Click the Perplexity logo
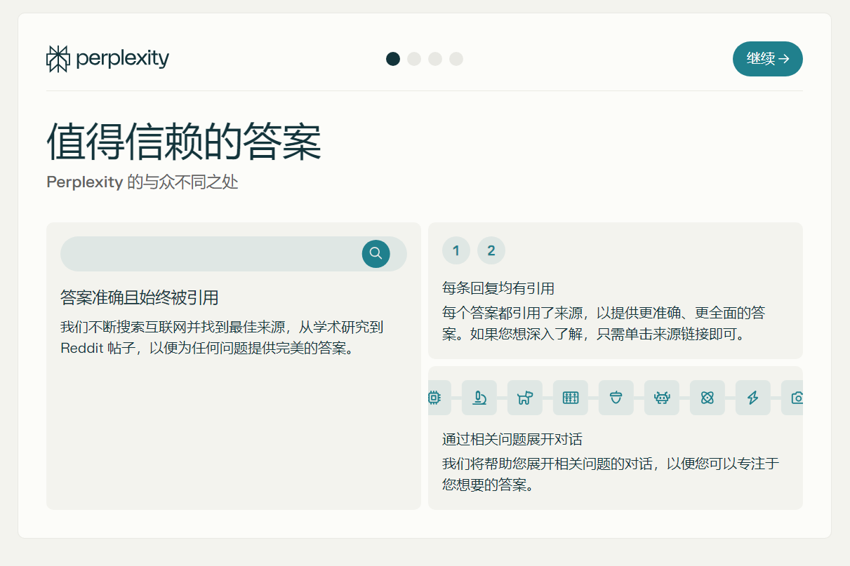 point(107,59)
